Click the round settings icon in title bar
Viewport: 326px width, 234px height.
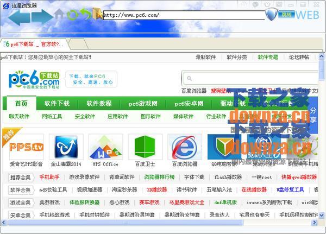243,4
